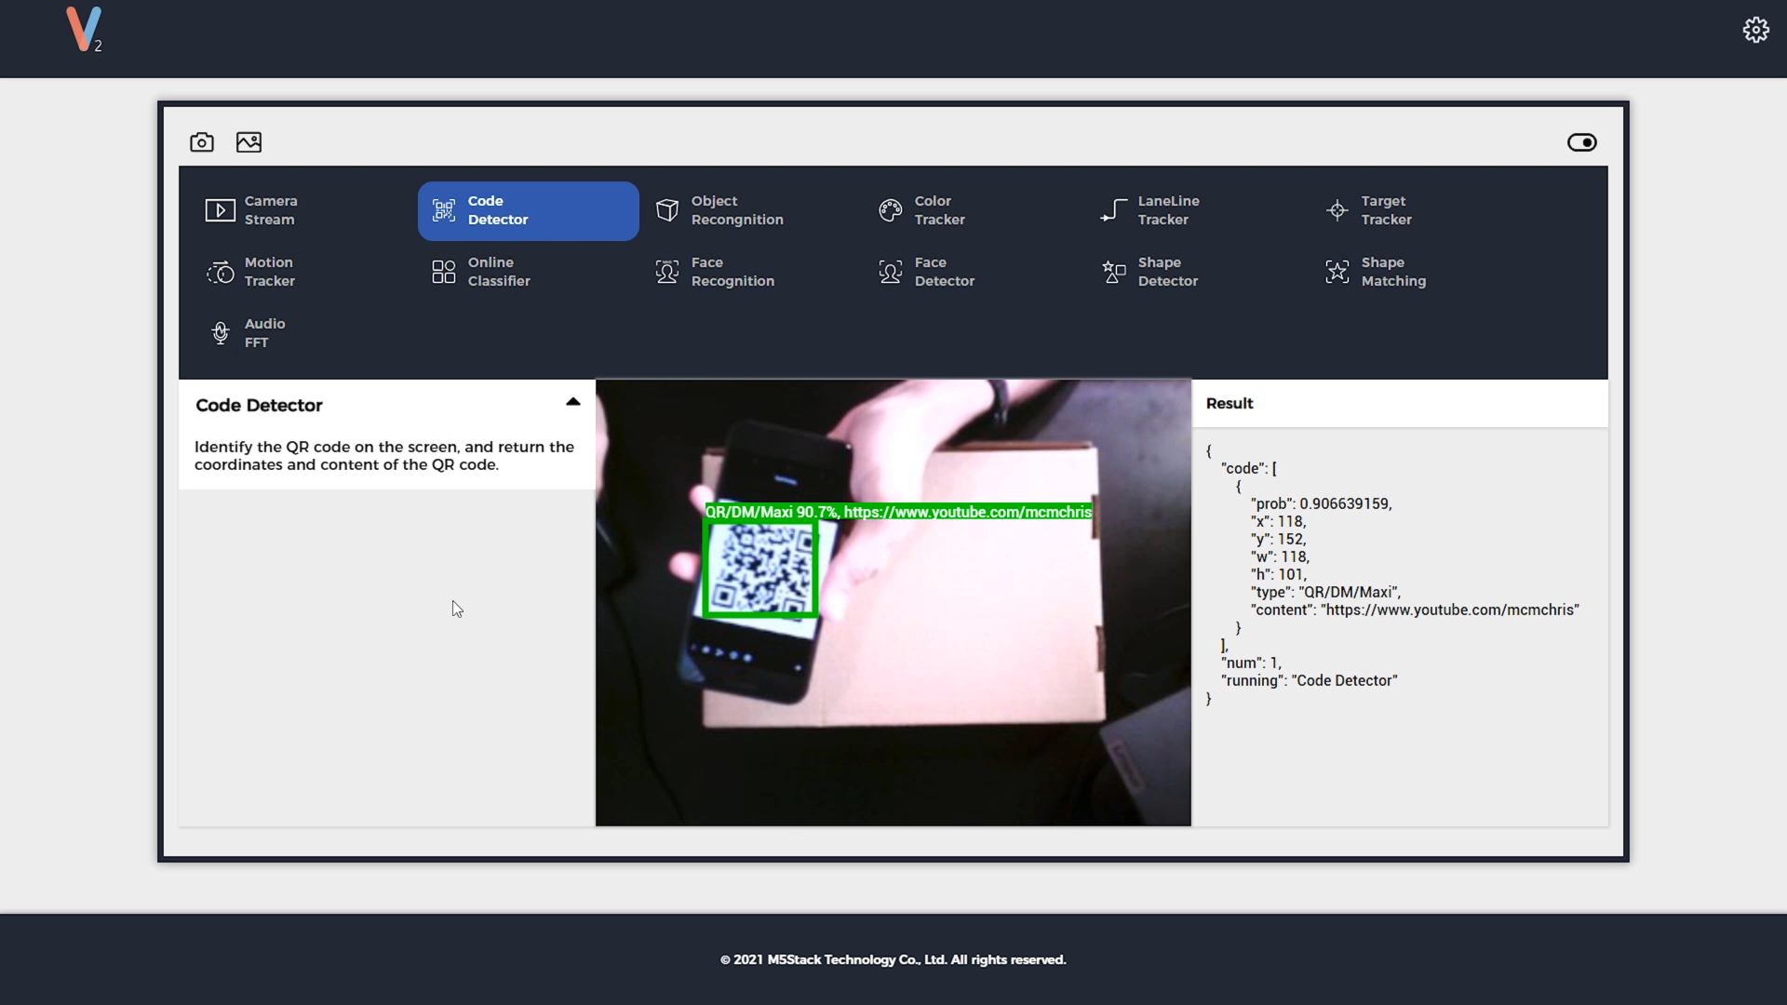Click the Motion Tracker icon
Image resolution: width=1787 pixels, height=1005 pixels.
(x=221, y=272)
